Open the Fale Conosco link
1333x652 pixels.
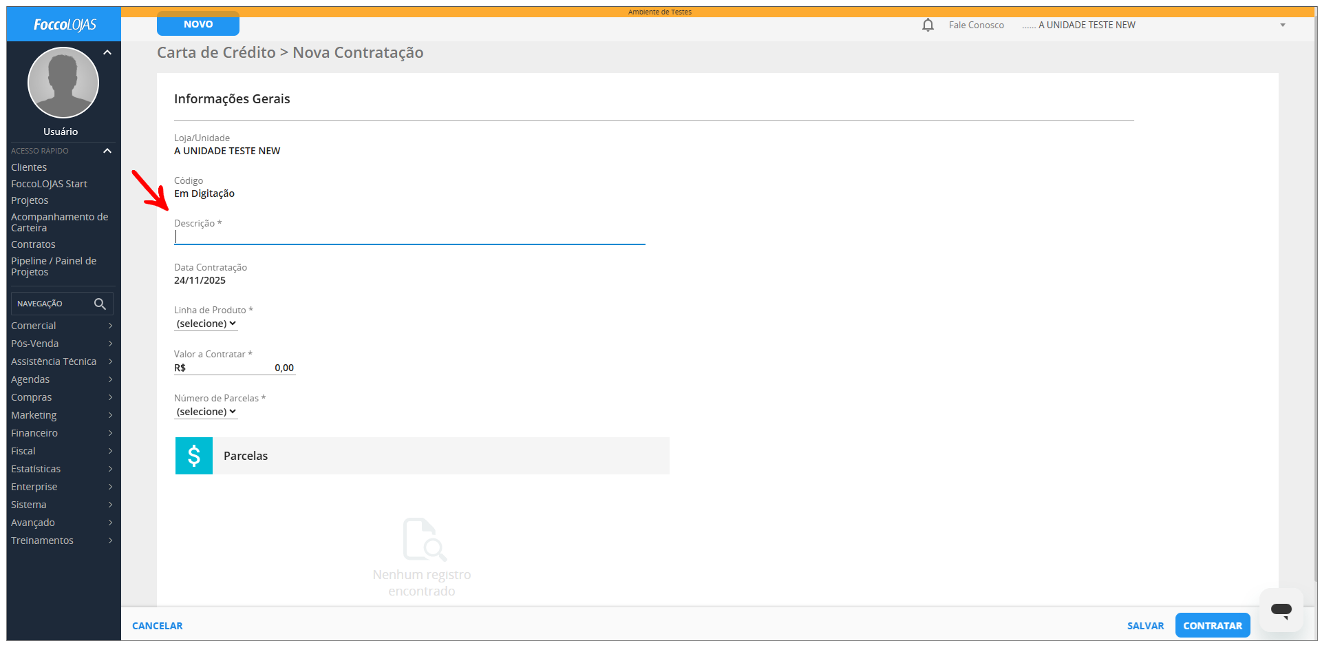[977, 25]
